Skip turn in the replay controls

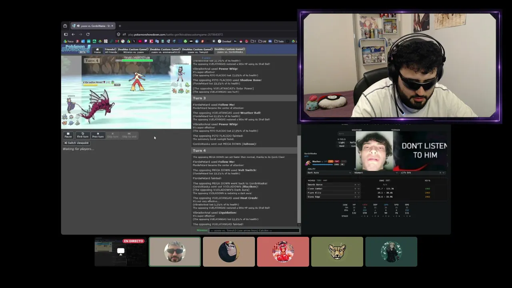pos(112,135)
